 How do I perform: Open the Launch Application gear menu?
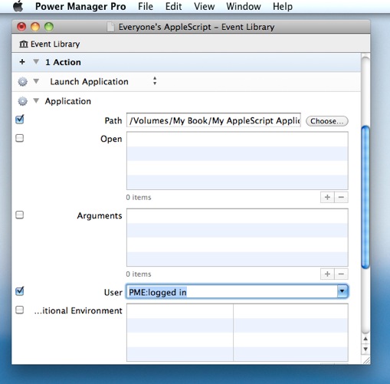pos(22,82)
